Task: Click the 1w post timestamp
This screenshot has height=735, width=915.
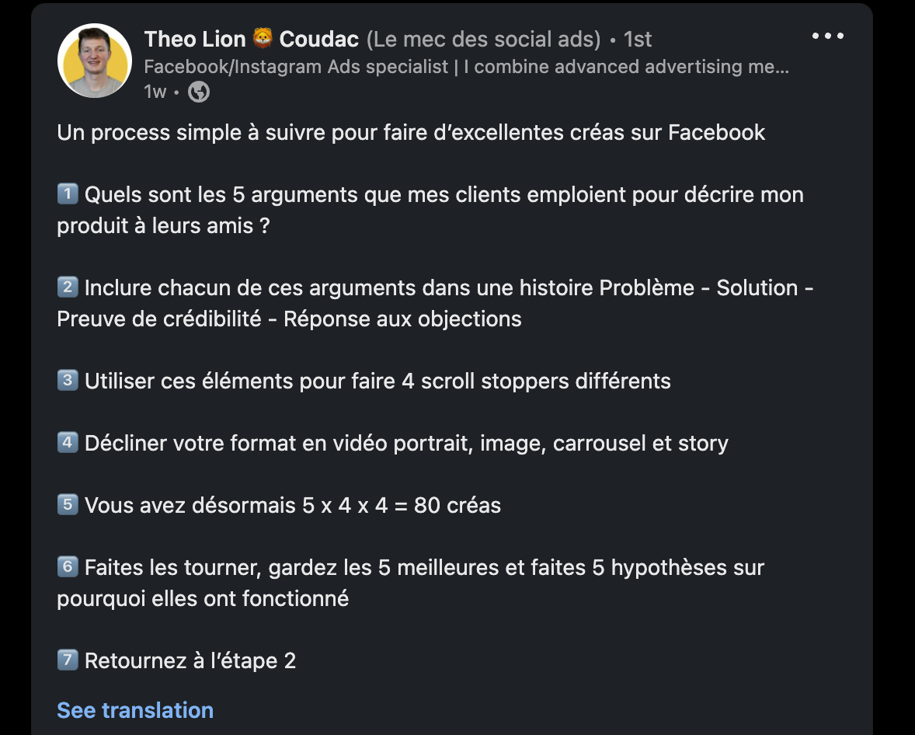Action: (155, 92)
